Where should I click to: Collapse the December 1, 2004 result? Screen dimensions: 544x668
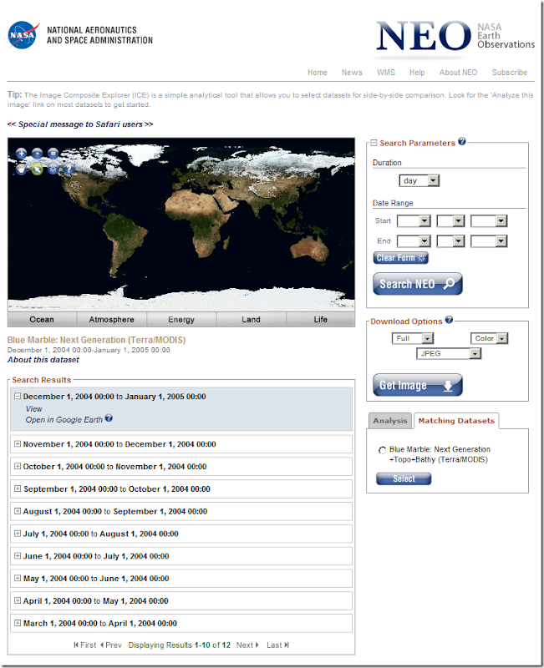click(18, 396)
